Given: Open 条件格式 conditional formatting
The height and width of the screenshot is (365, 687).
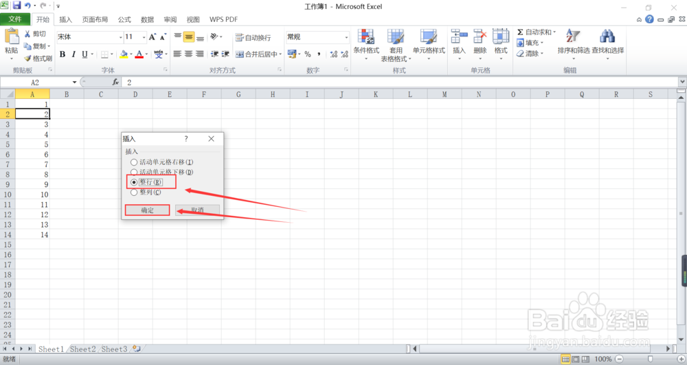Looking at the screenshot, I should point(366,45).
